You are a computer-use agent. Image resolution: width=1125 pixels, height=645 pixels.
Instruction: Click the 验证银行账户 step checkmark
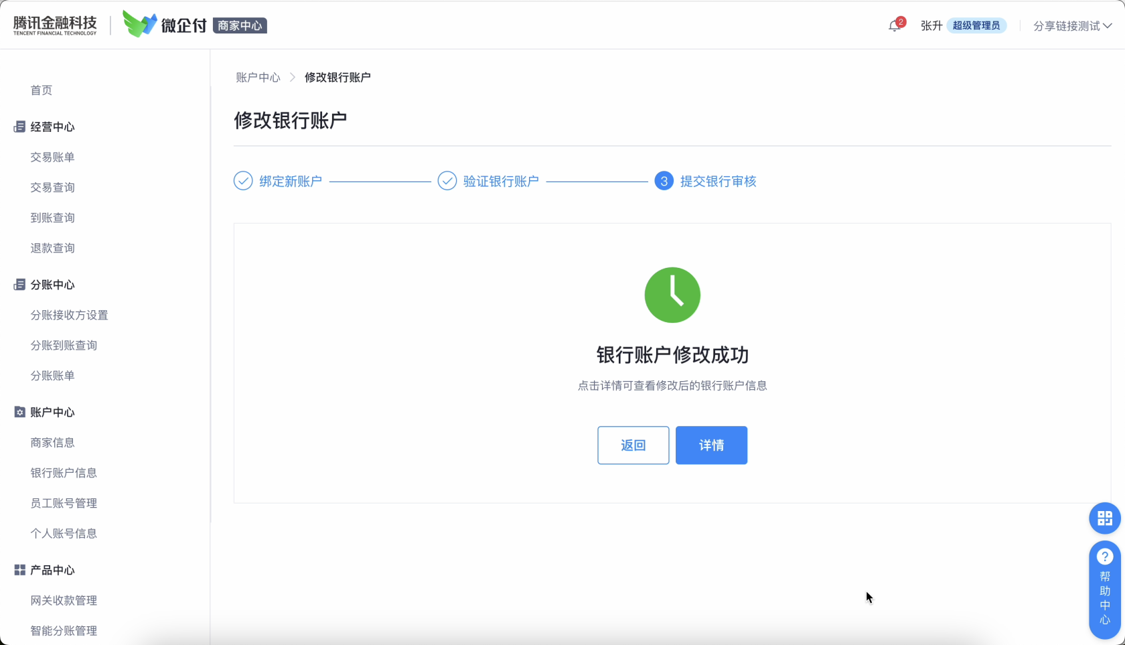(447, 181)
